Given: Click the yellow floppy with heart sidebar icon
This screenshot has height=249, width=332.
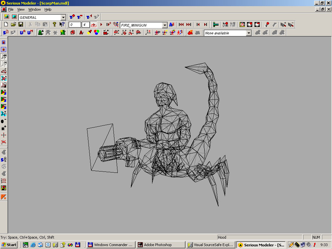Looking at the screenshot, I should (x=4, y=188).
